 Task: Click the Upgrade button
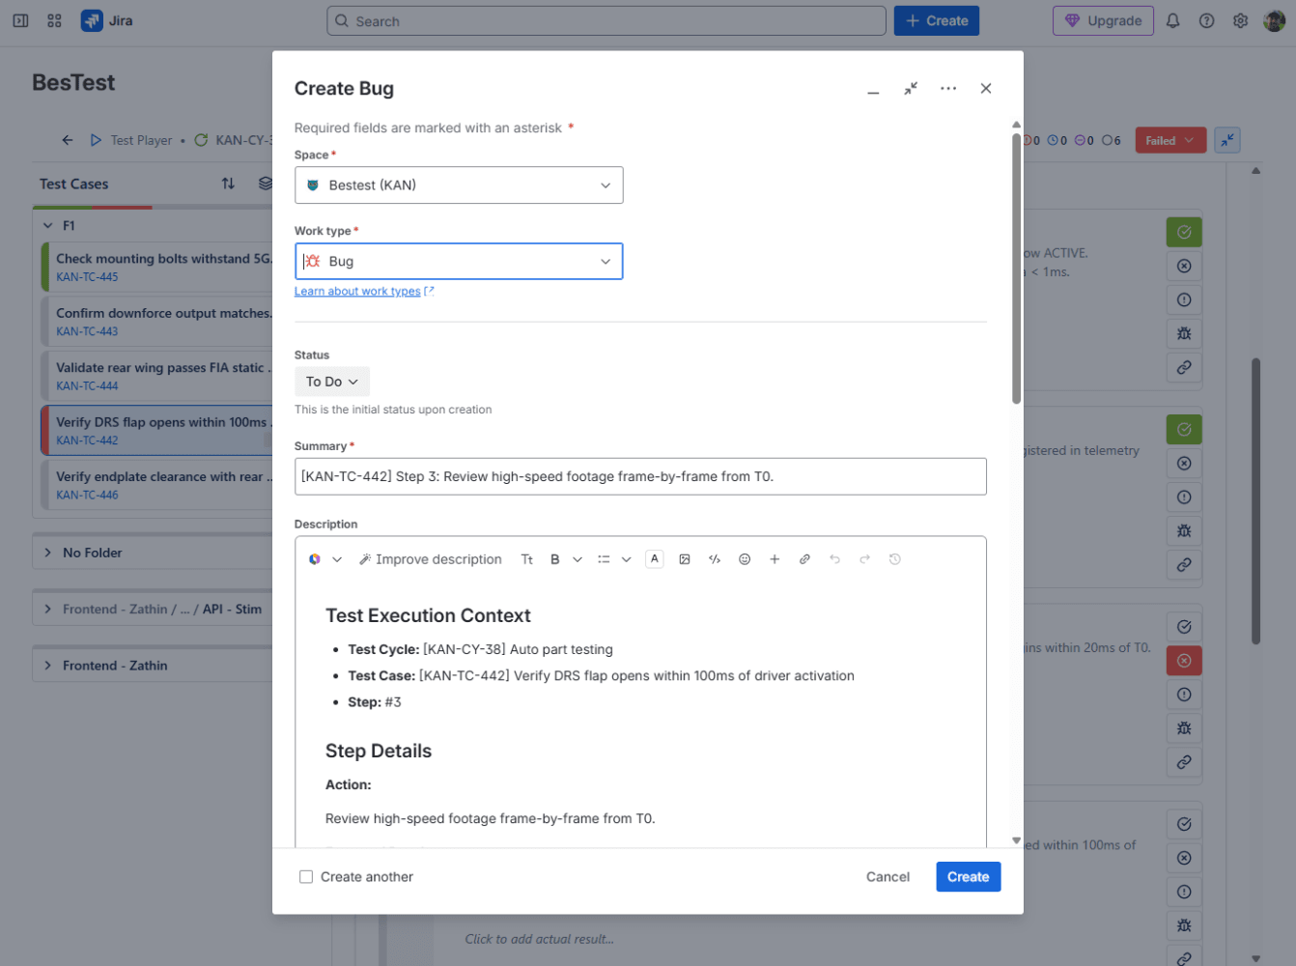tap(1103, 20)
